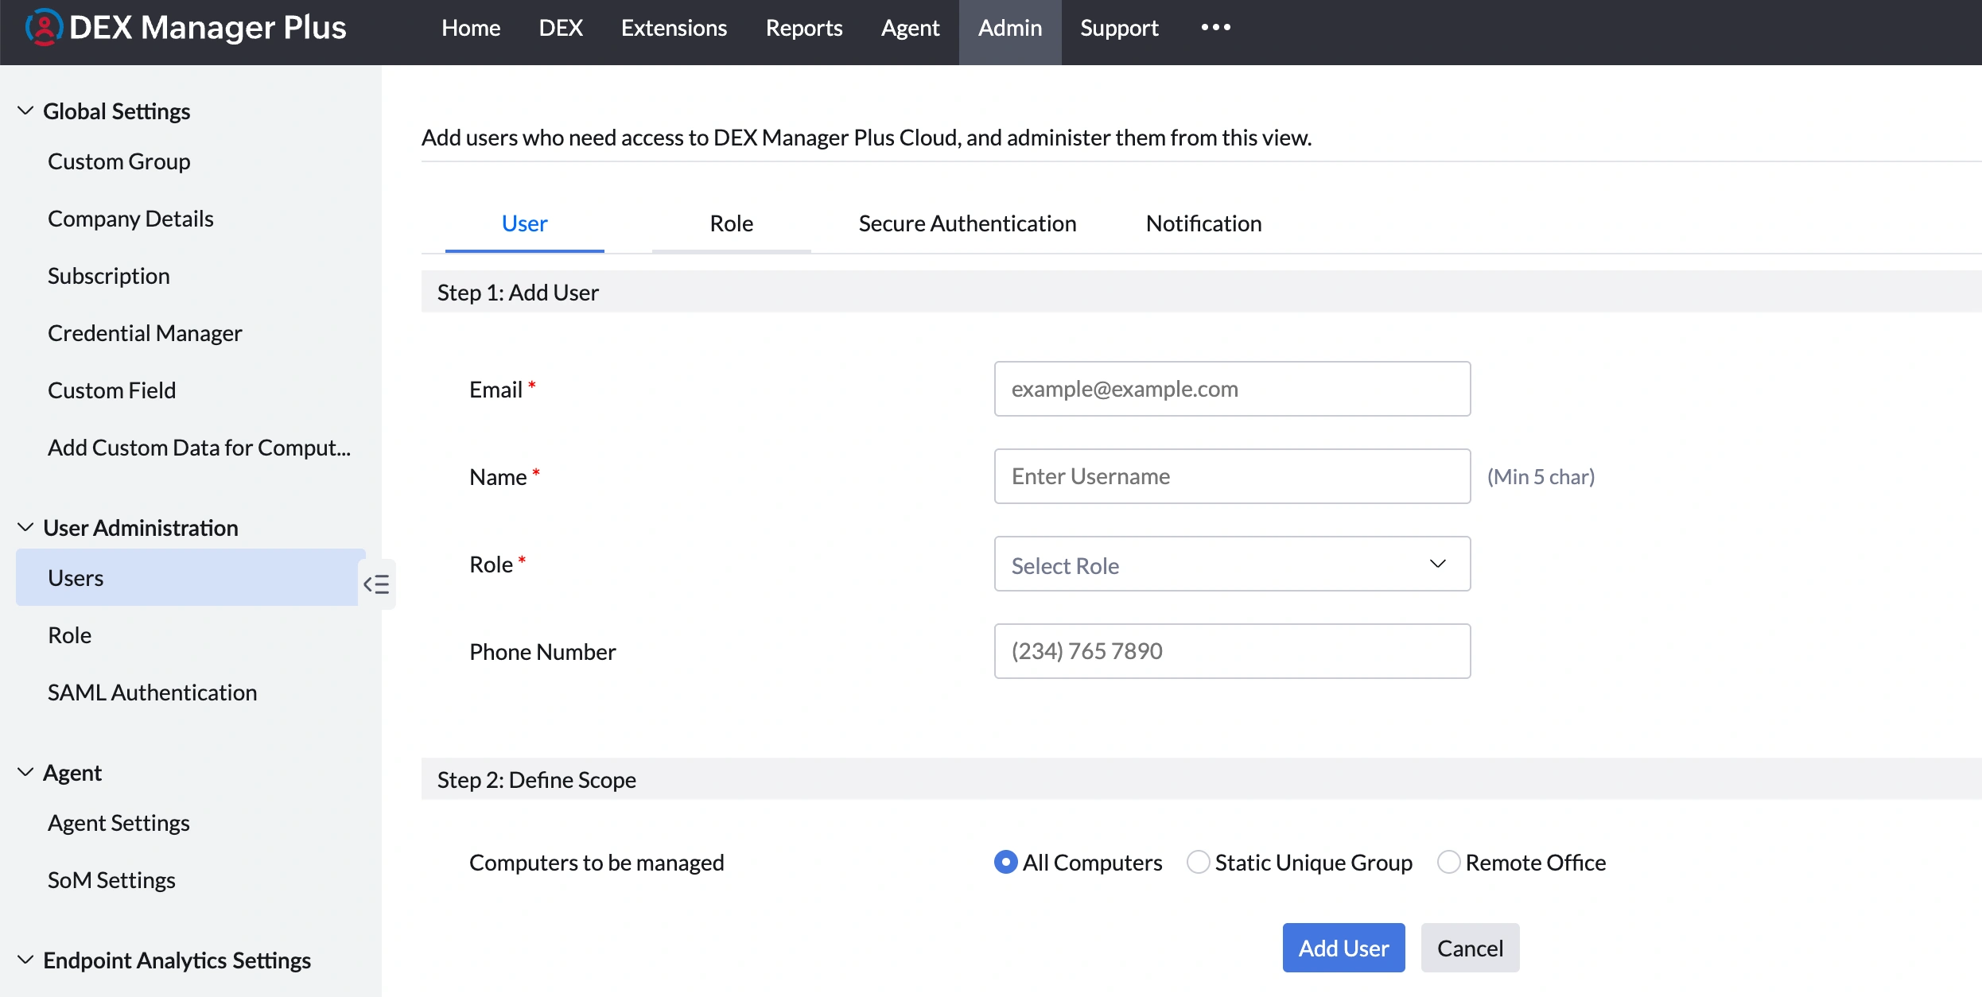
Task: Open the Extensions menu
Action: (674, 28)
